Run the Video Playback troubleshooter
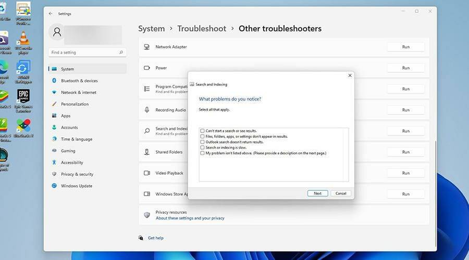The height and width of the screenshot is (260, 469). [x=405, y=173]
